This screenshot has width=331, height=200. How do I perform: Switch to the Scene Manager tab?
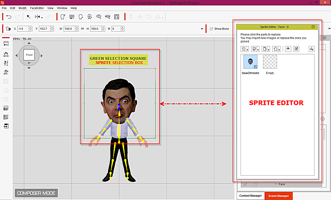[279, 196]
